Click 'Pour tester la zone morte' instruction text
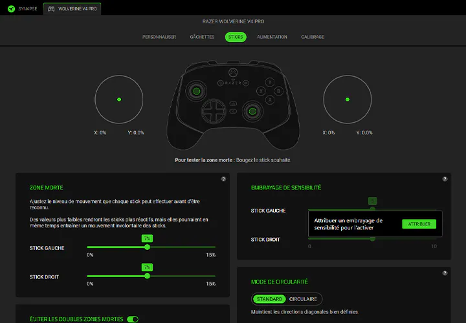466x323 pixels. (233, 160)
